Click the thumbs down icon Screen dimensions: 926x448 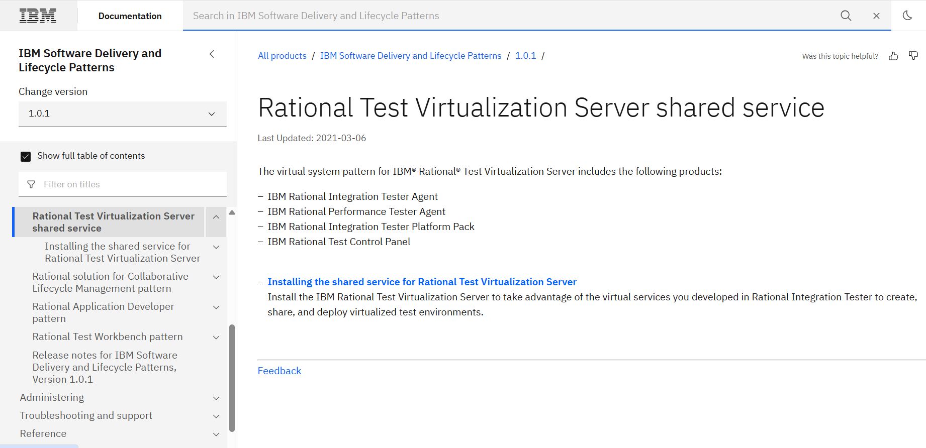coord(913,56)
